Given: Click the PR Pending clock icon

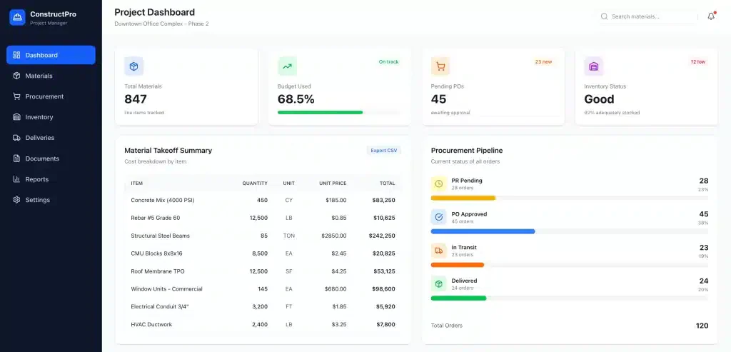Looking at the screenshot, I should pyautogui.click(x=439, y=184).
